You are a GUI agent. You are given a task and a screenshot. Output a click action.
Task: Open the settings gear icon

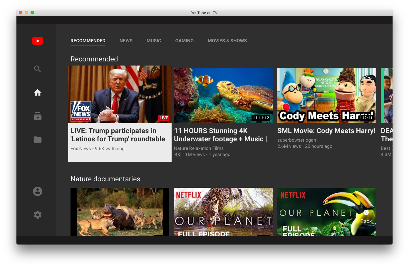pyautogui.click(x=38, y=215)
